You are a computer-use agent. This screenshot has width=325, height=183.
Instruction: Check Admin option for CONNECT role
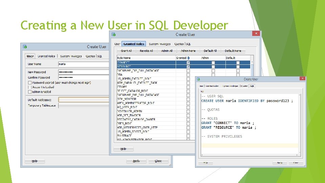coord(213,62)
